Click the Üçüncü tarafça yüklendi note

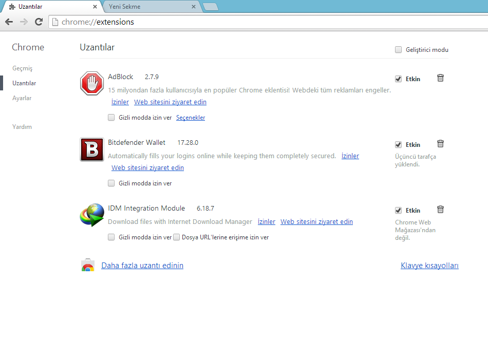coord(416,160)
